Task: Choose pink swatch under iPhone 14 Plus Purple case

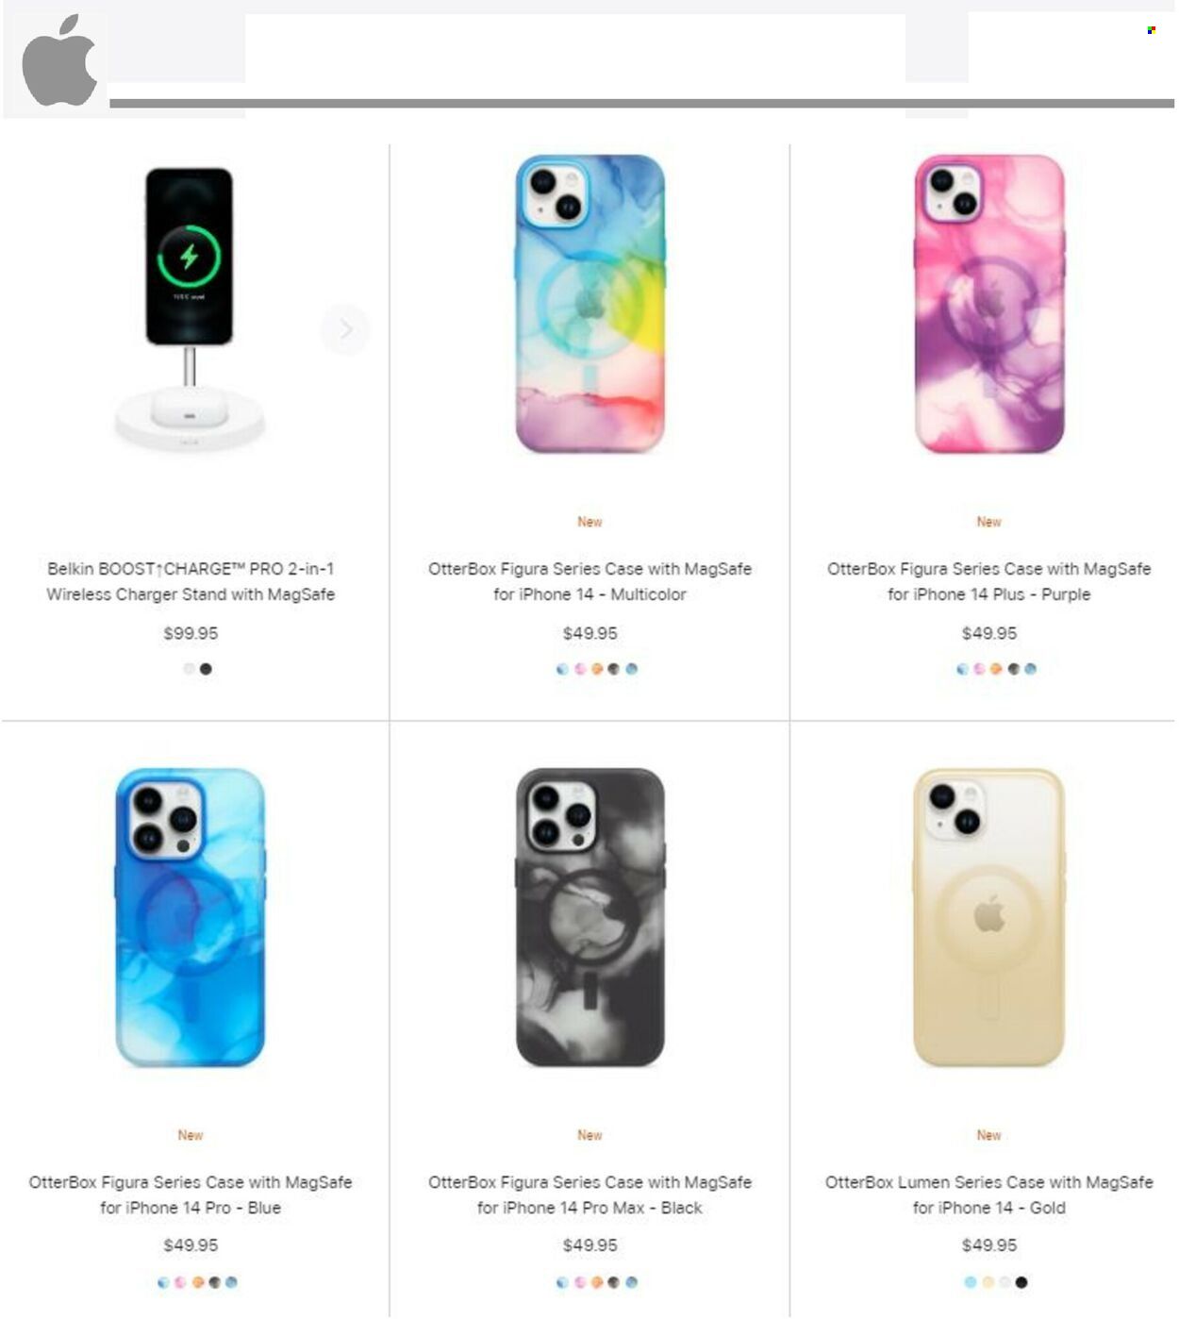Action: point(979,669)
